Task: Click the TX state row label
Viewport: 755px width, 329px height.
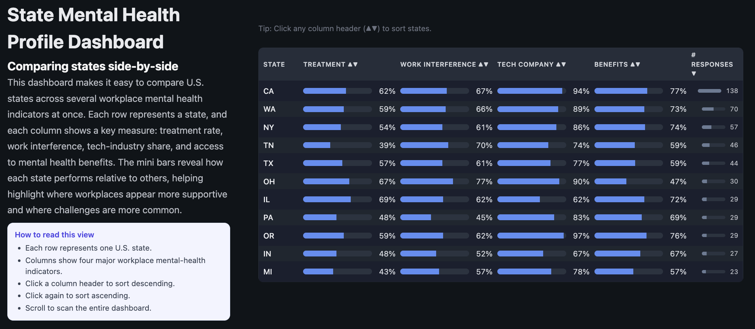Action: tap(268, 163)
